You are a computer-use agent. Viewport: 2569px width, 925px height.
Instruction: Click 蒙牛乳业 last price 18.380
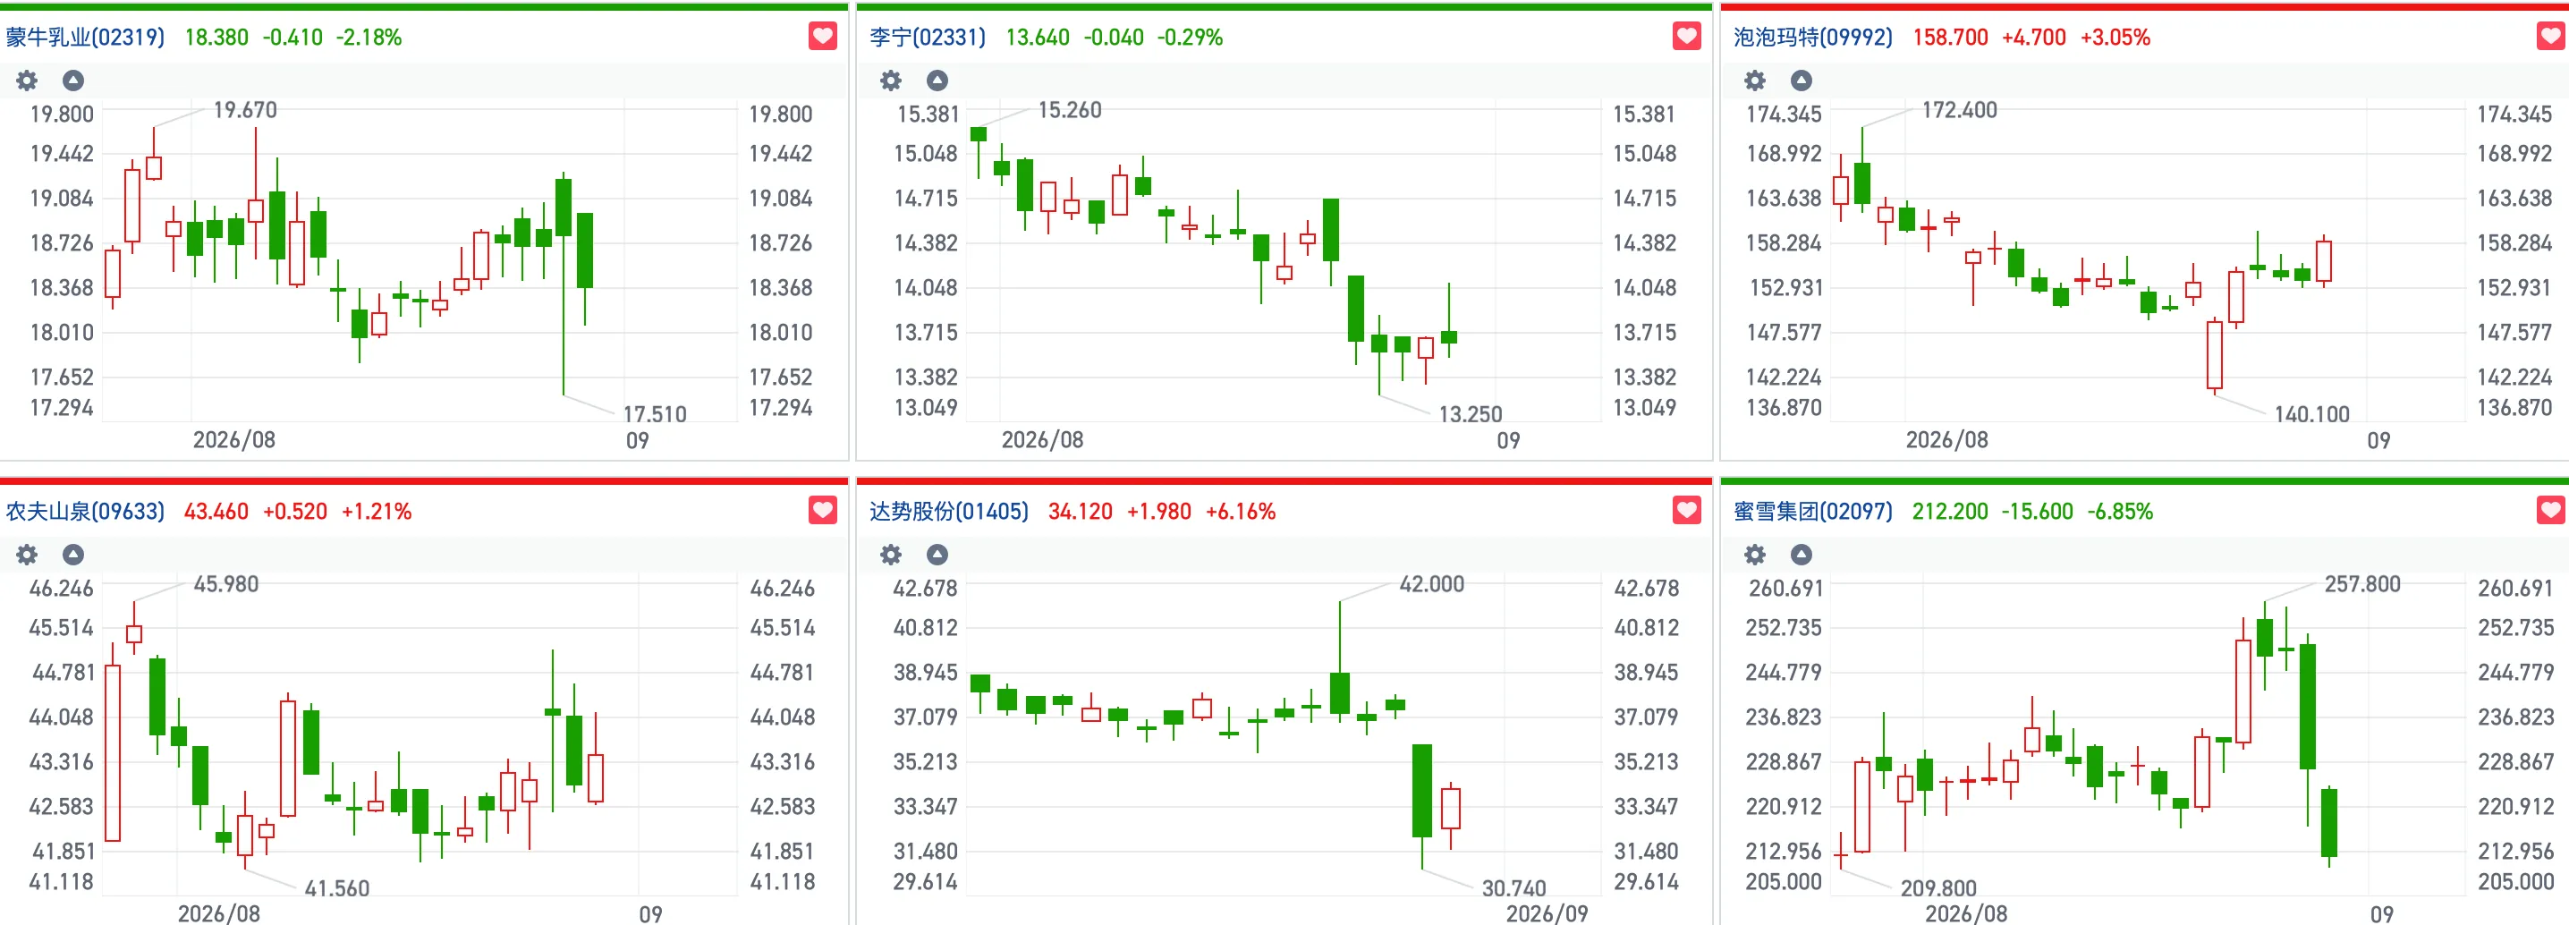tap(216, 38)
